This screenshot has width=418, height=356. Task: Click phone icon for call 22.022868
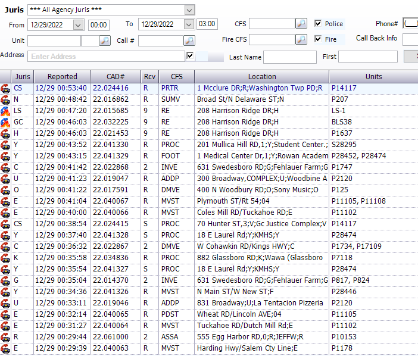click(5, 167)
